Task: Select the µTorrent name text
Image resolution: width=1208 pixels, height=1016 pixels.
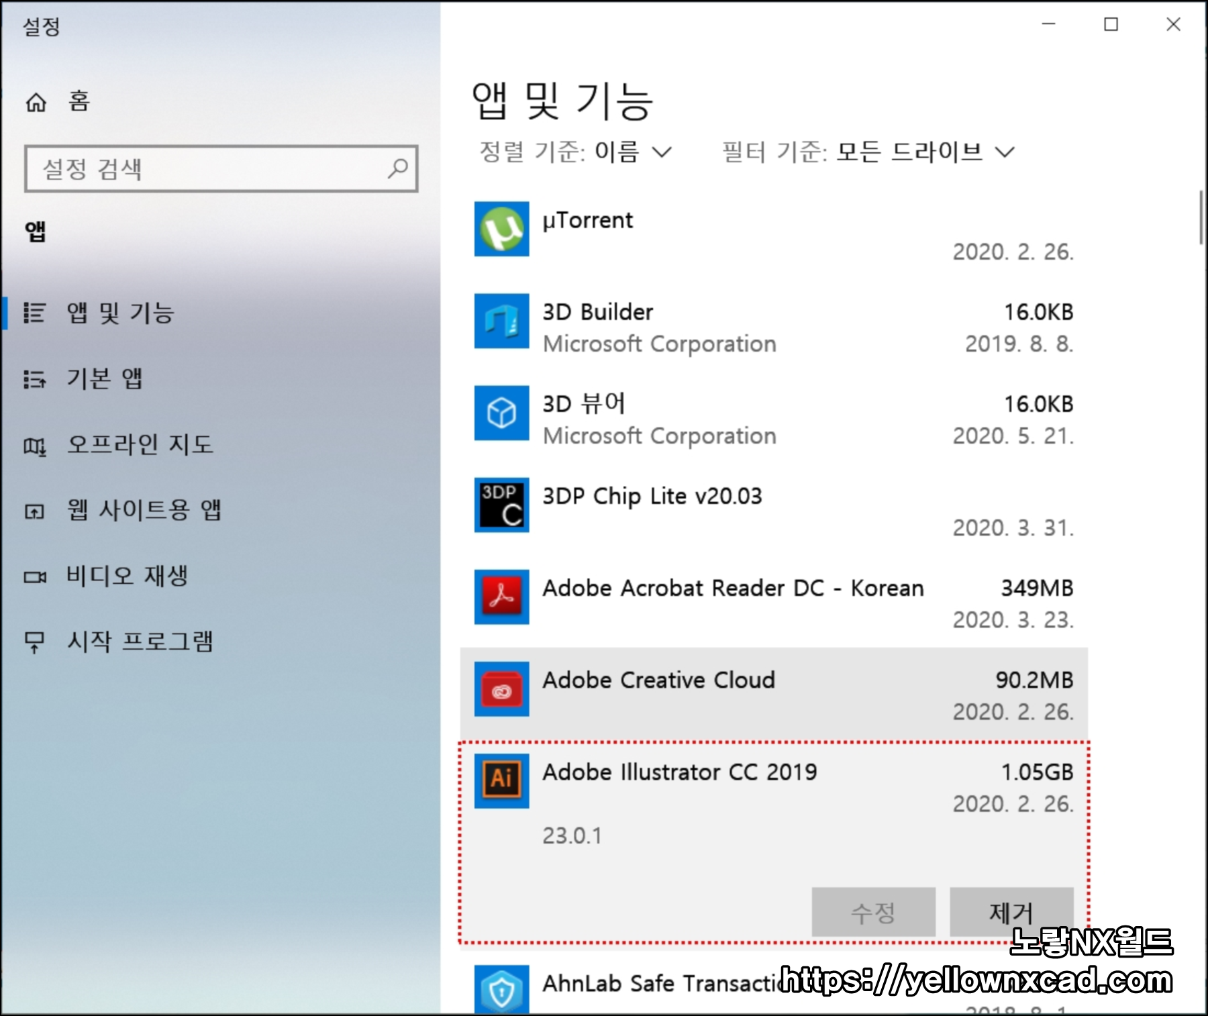Action: click(x=587, y=220)
